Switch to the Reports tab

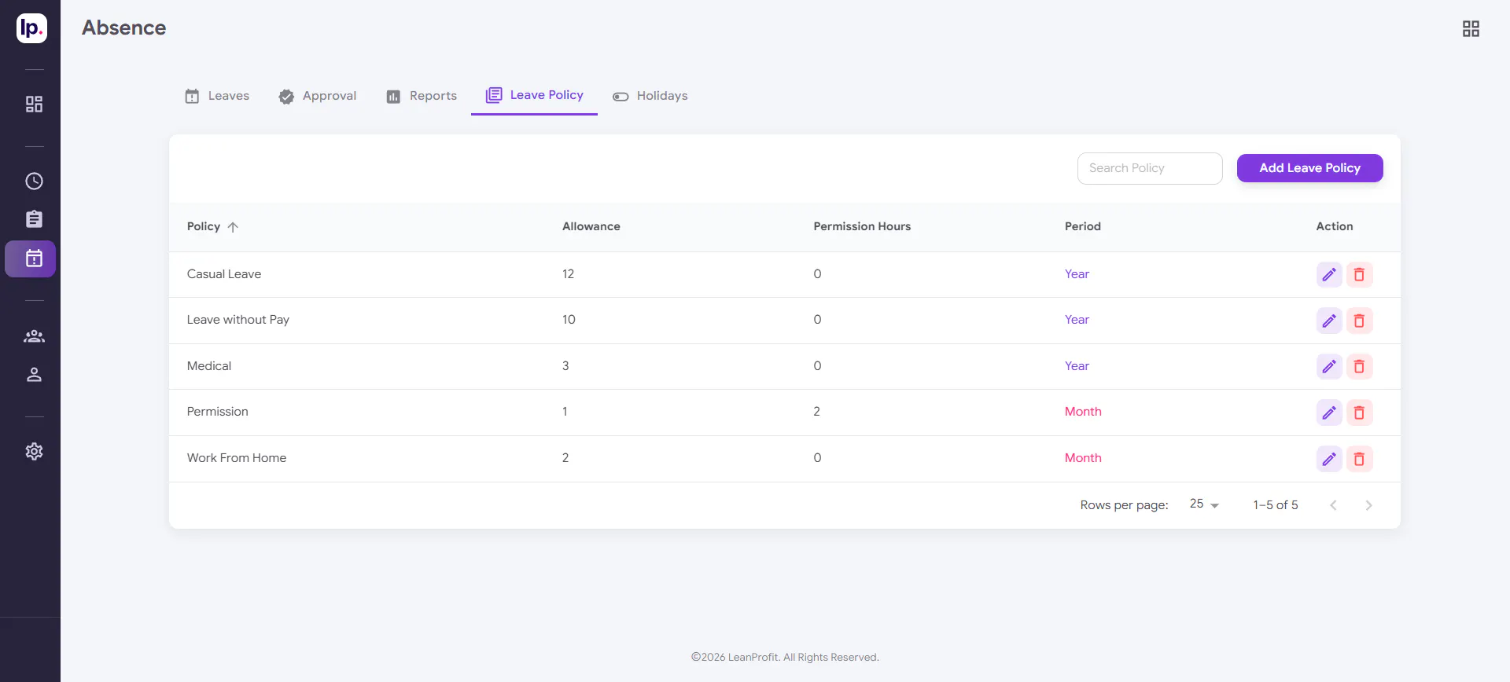coord(422,96)
